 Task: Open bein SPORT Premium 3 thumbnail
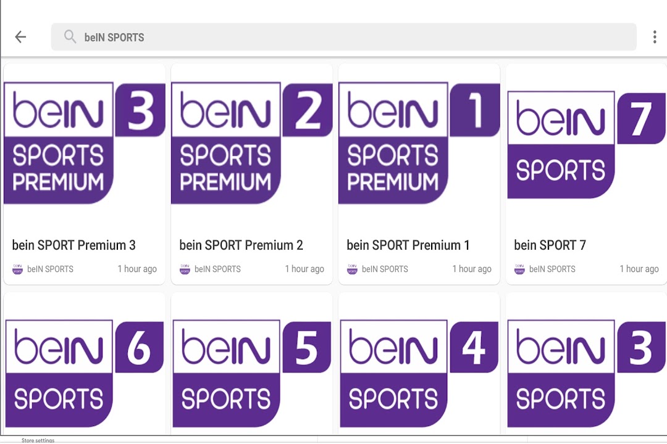click(x=85, y=144)
